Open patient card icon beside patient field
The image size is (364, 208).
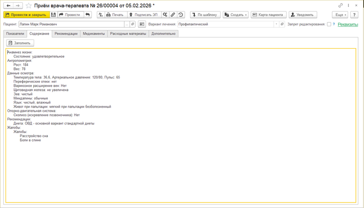(142, 24)
